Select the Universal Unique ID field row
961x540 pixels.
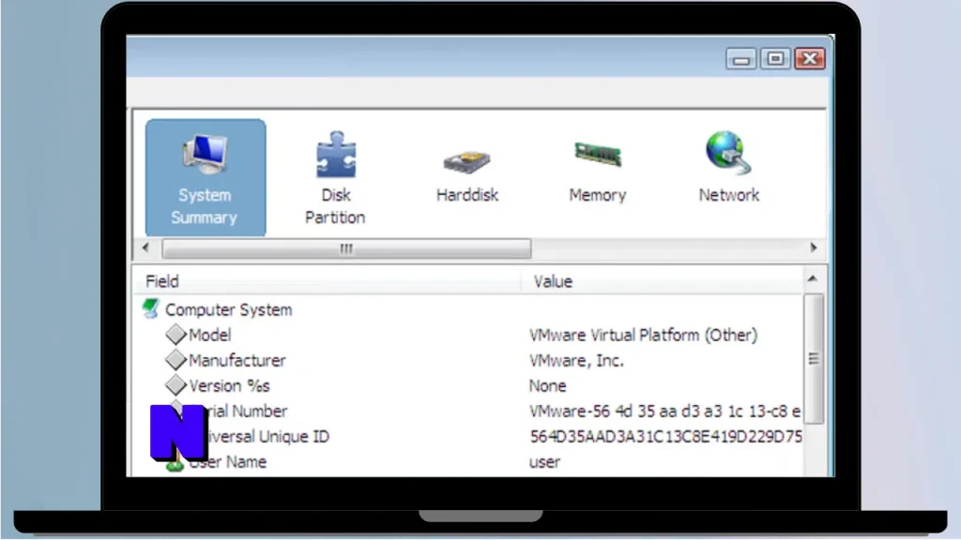click(468, 437)
